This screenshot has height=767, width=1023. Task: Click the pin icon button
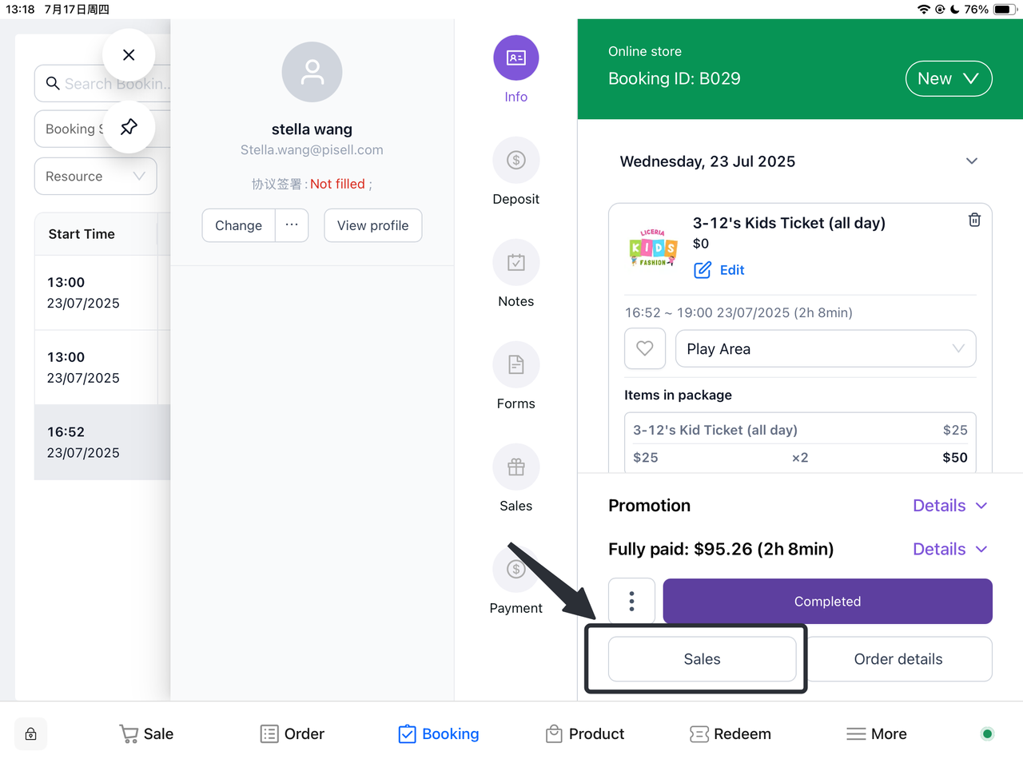(129, 127)
